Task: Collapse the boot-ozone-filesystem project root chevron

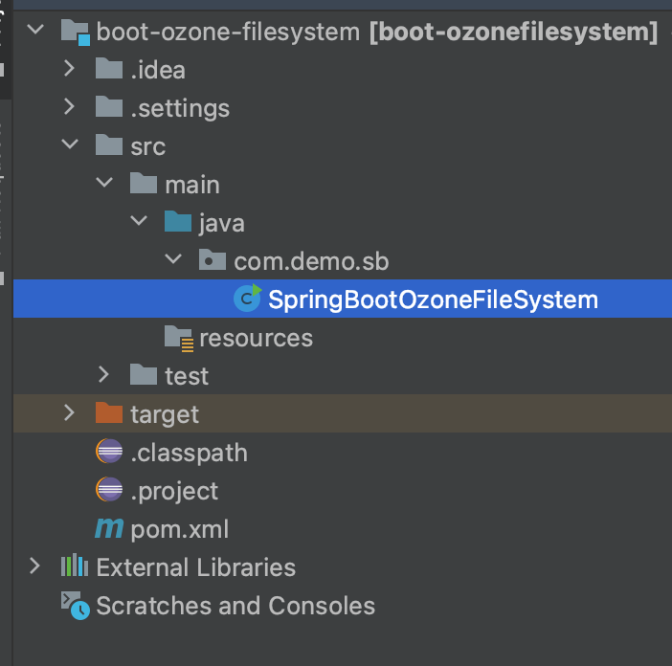Action: (x=35, y=30)
